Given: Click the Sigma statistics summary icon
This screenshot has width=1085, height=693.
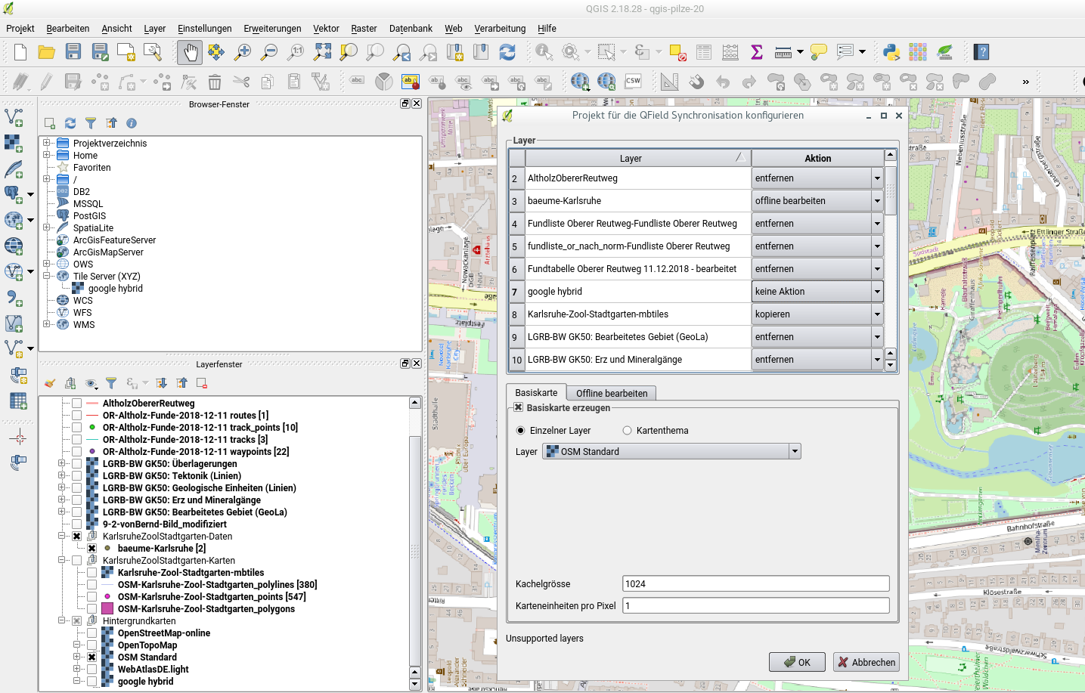Looking at the screenshot, I should (756, 52).
